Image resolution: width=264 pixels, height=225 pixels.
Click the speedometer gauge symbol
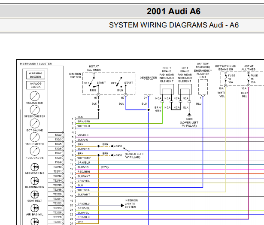35,110
